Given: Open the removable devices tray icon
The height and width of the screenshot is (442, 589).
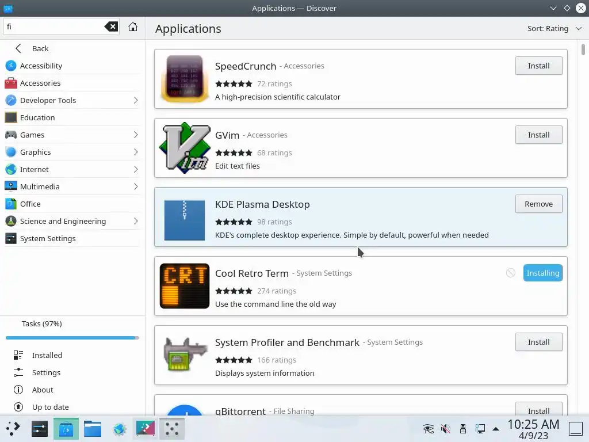Looking at the screenshot, I should [x=463, y=428].
